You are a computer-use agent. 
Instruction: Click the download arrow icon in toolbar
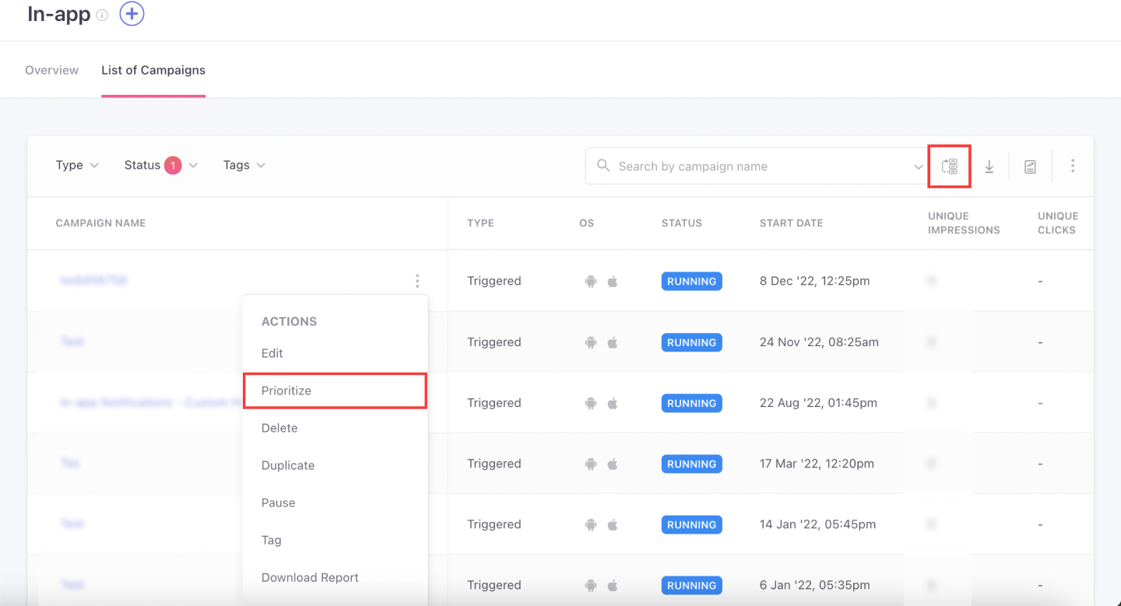point(989,166)
